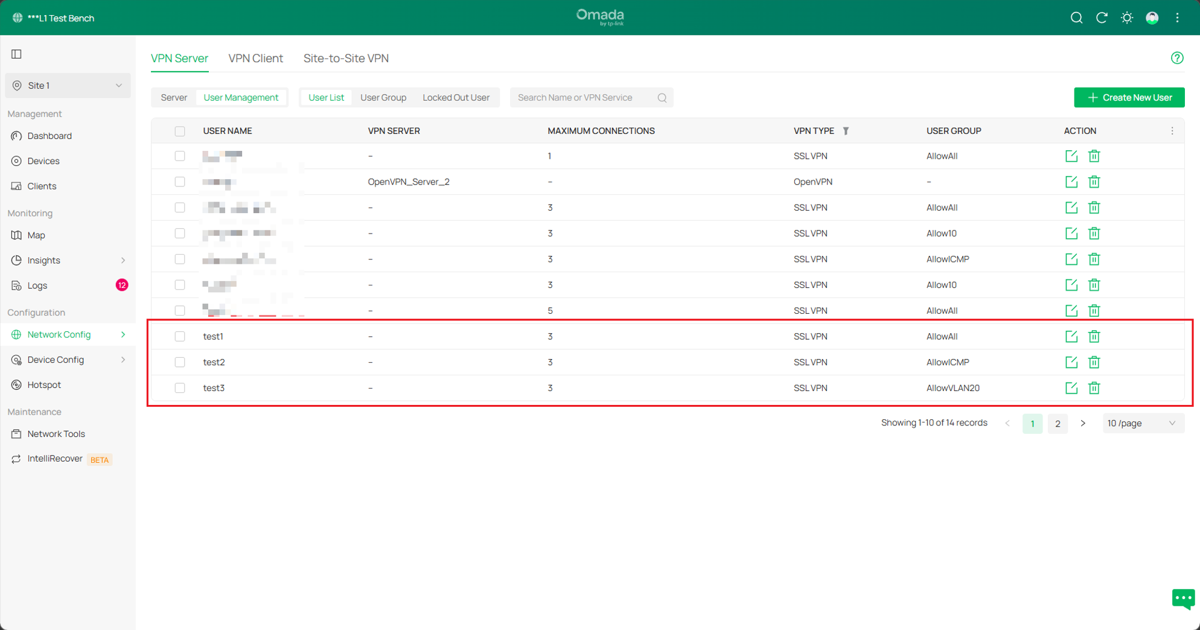This screenshot has height=630, width=1200.
Task: Click the Search Name or VPN Service field
Action: 592,98
